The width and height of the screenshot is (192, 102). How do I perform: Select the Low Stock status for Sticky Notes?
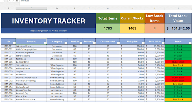(178, 65)
